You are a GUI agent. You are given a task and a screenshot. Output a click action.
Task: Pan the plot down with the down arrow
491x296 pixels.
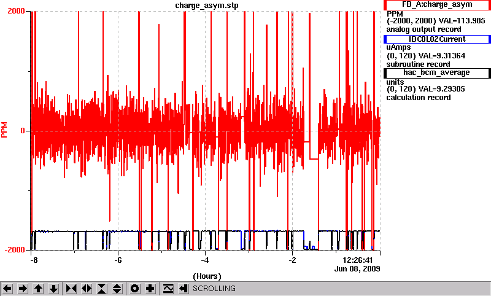(x=53, y=289)
